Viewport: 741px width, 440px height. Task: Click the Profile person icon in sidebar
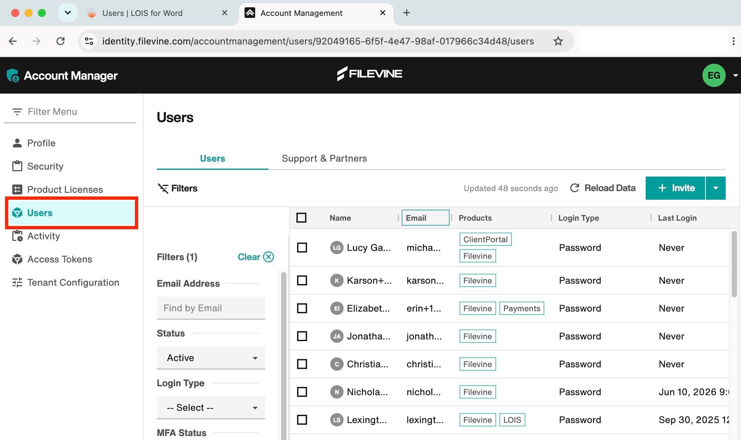click(x=17, y=143)
